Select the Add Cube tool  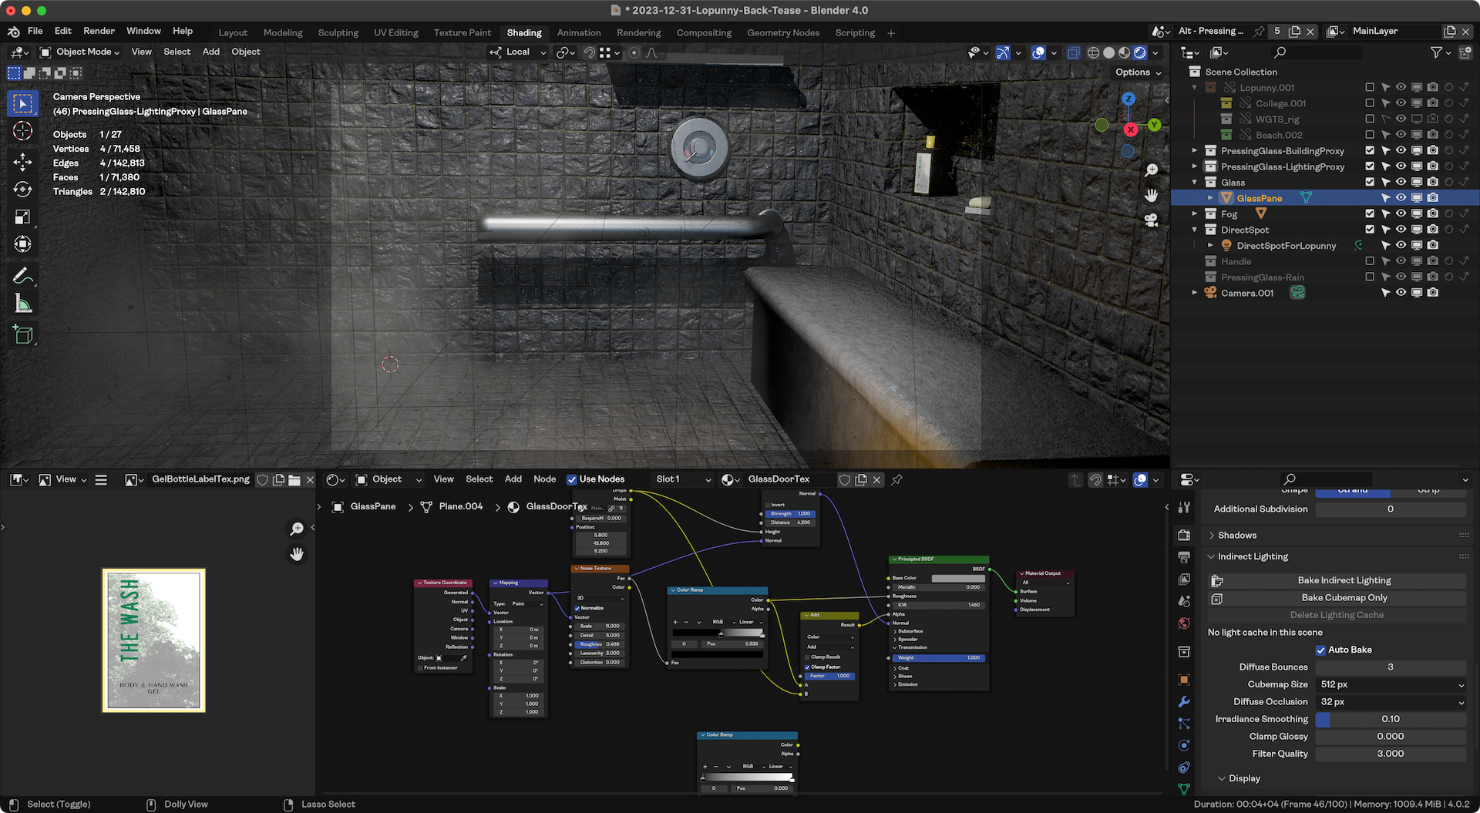pos(22,334)
